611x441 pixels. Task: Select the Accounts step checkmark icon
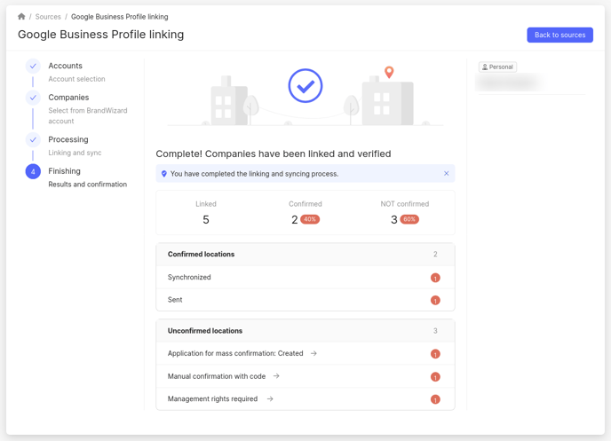[33, 67]
